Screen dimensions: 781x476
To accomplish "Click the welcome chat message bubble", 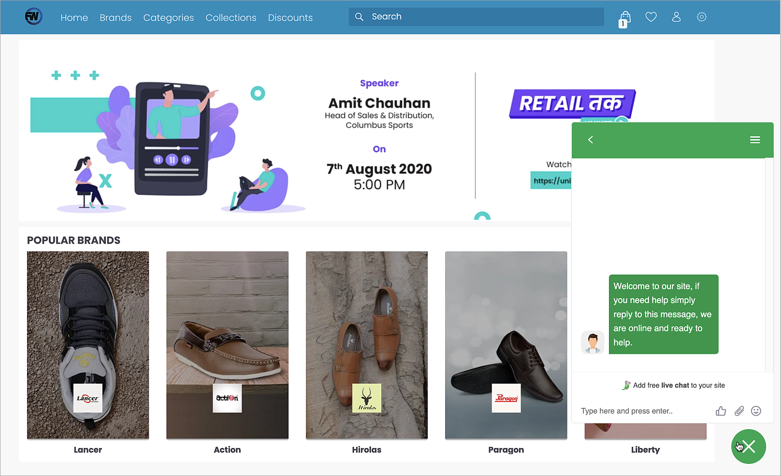I will [x=664, y=314].
